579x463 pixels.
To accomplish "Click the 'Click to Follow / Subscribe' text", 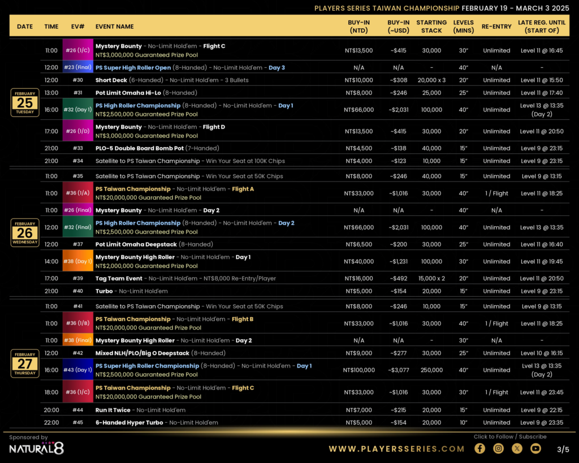I will pyautogui.click(x=509, y=436).
